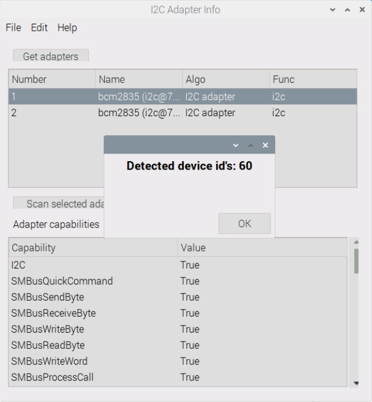Maximize the popup dialog with caret icon
The height and width of the screenshot is (402, 372).
coord(250,145)
